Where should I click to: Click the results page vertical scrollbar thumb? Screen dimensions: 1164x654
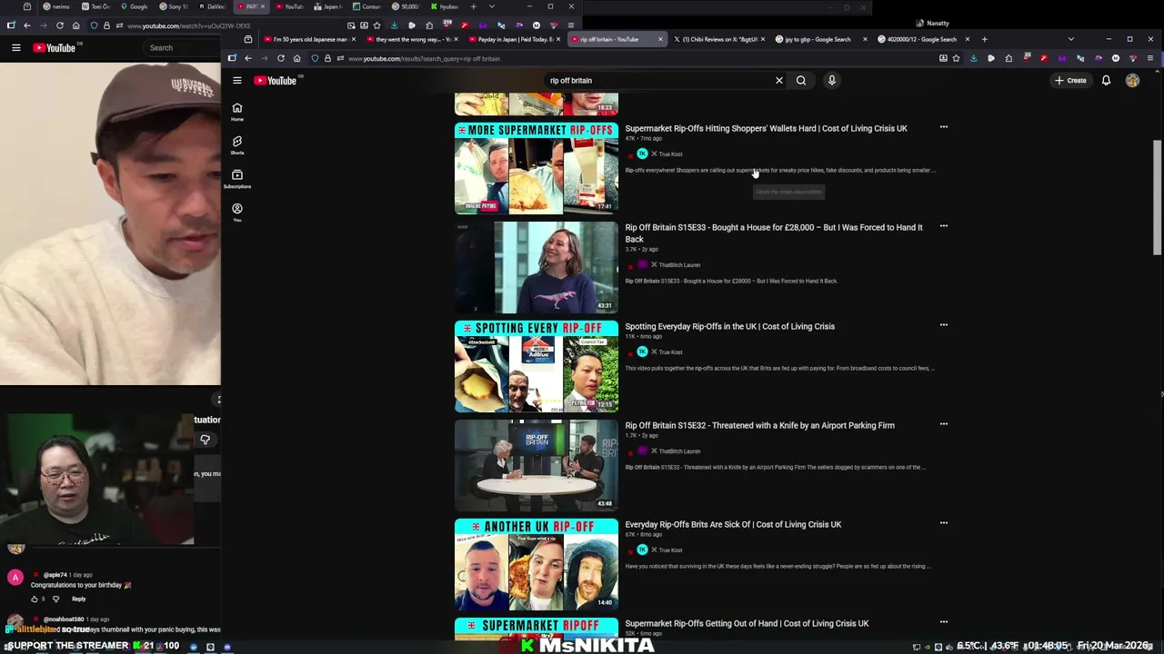click(x=1157, y=197)
